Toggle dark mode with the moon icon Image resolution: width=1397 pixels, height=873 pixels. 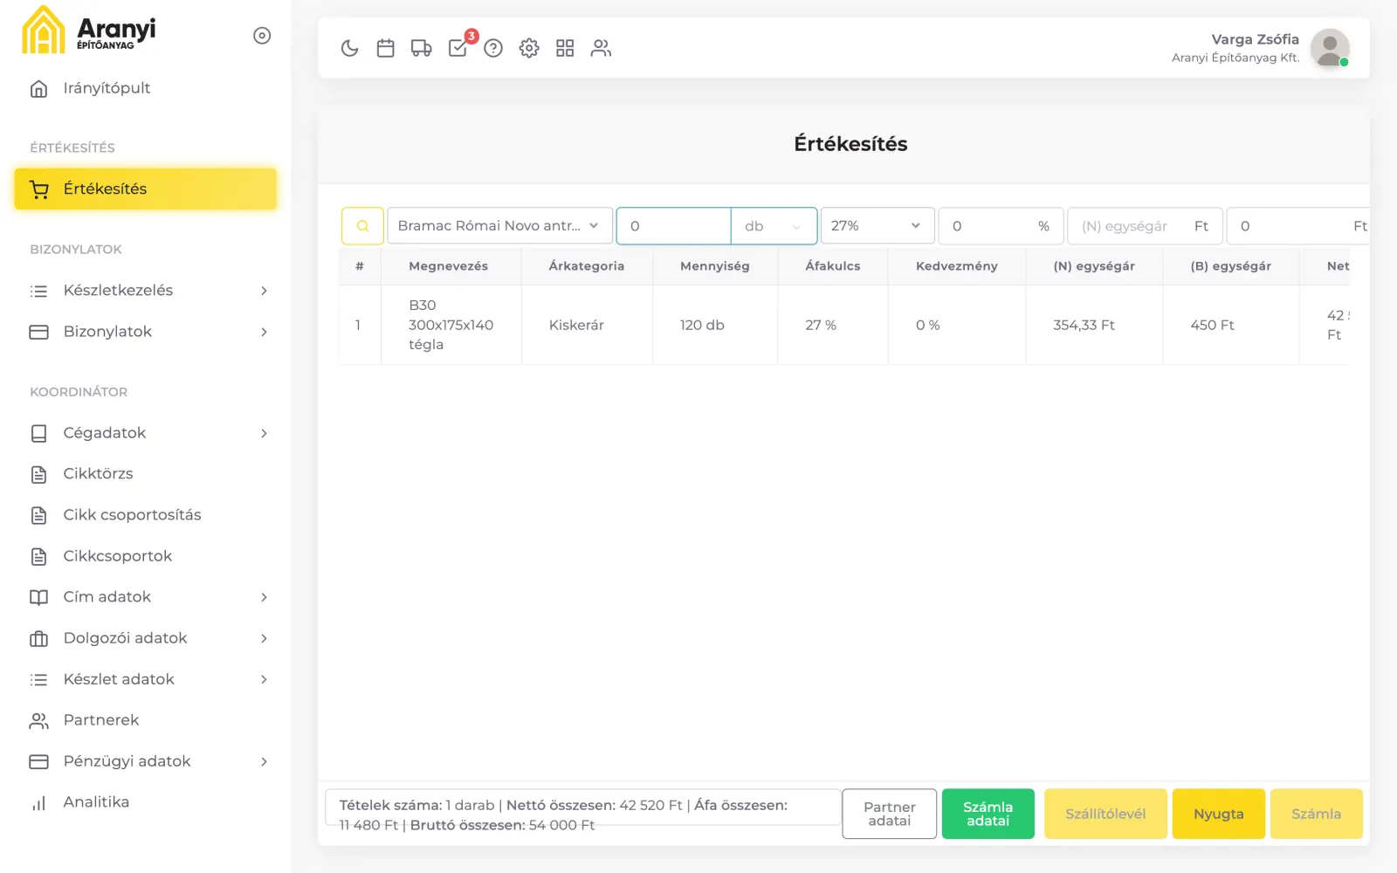tap(349, 48)
